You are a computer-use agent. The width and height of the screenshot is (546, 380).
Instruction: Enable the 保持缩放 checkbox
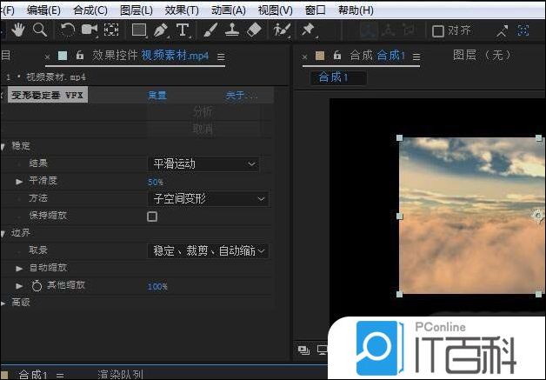pyautogui.click(x=152, y=216)
